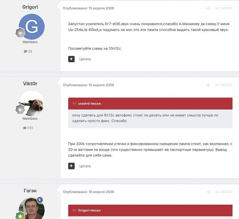Click Цитата under Vikt0r's post
This screenshot has width=239, height=219.
pyautogui.click(x=85, y=166)
